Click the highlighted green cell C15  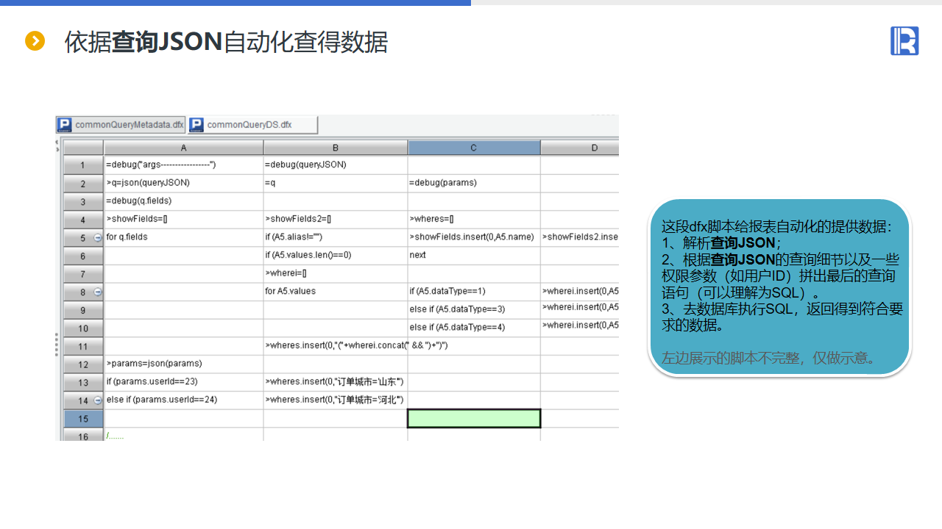click(474, 419)
